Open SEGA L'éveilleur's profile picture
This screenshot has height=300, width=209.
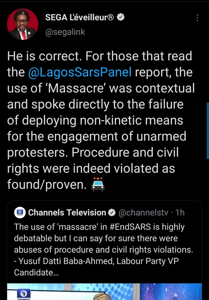[23, 24]
